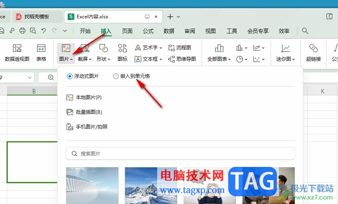Insert a 超链接 hyperlink
Screen dimensions: 338x204
(314, 53)
